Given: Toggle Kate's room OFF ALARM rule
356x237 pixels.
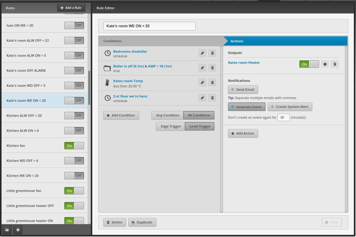Looking at the screenshot, I should [x=74, y=71].
